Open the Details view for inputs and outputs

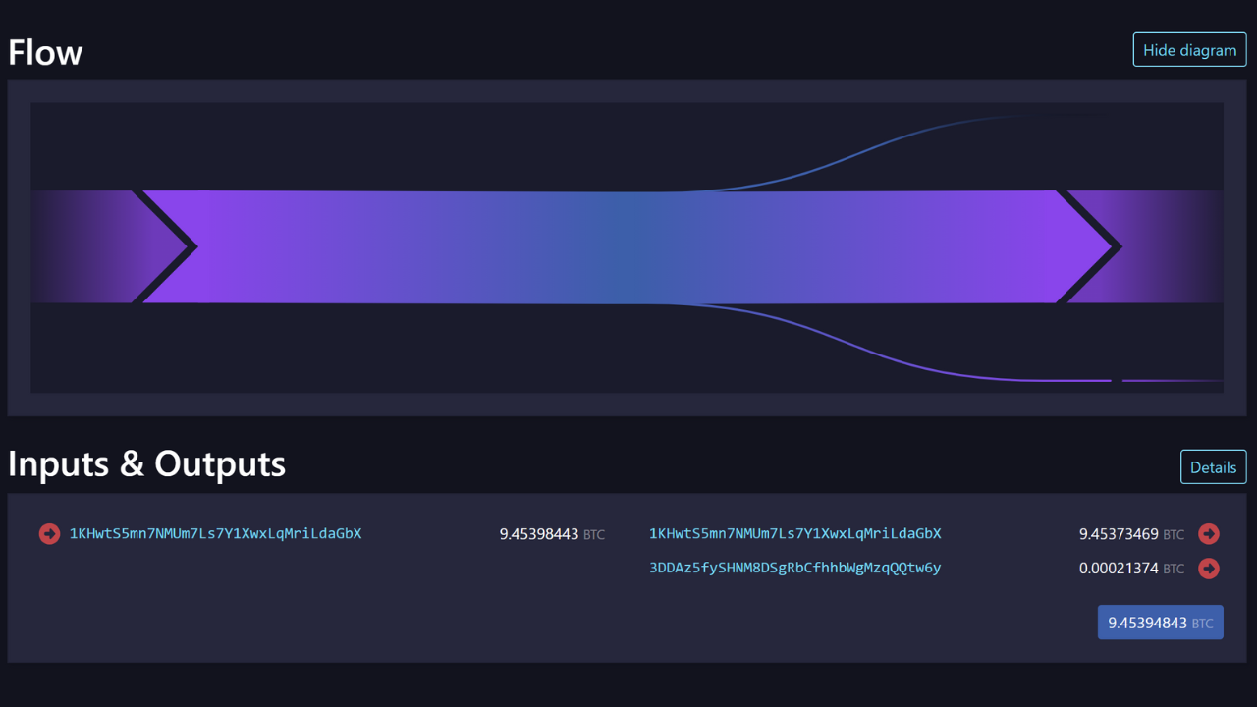click(x=1213, y=467)
